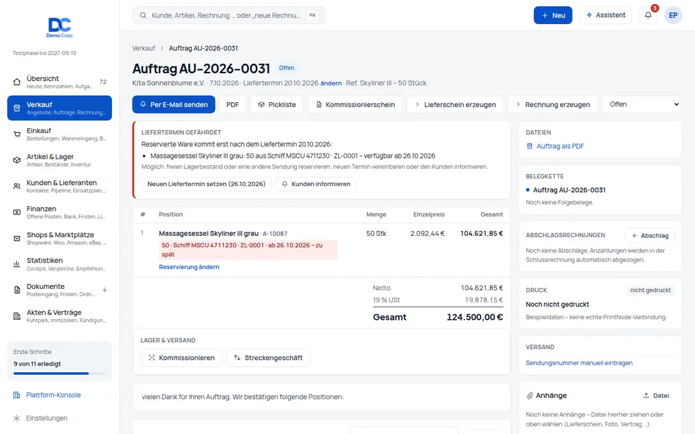The image size is (695, 434).
Task: Expand Rechnung erzeugen
Action: tap(553, 105)
